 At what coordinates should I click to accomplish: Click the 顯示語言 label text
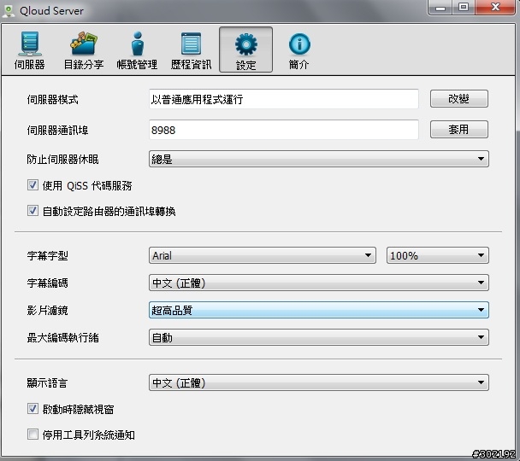tap(47, 383)
